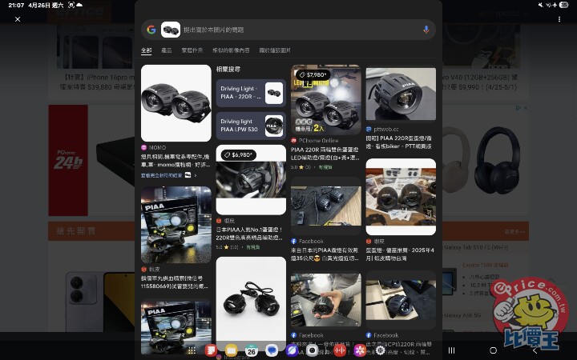Tap the Google logo in search bar

click(151, 30)
